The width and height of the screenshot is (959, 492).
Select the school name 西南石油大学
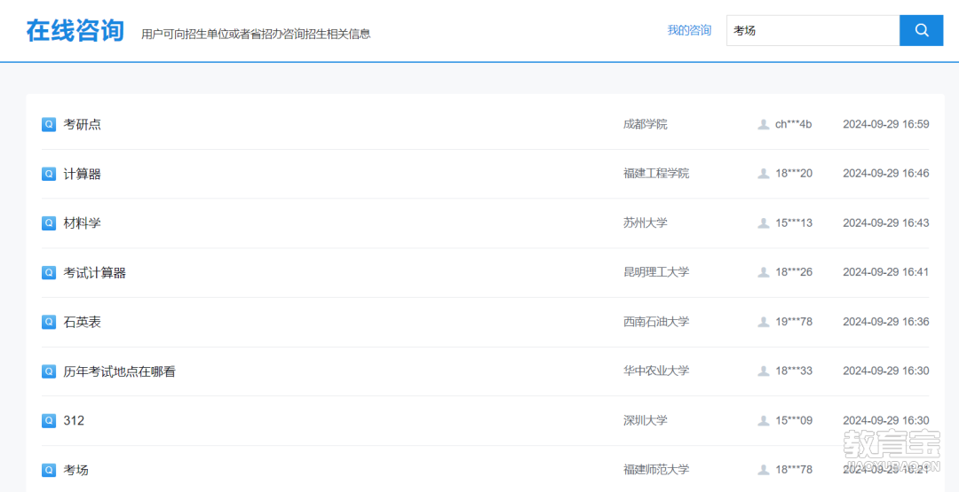click(656, 322)
